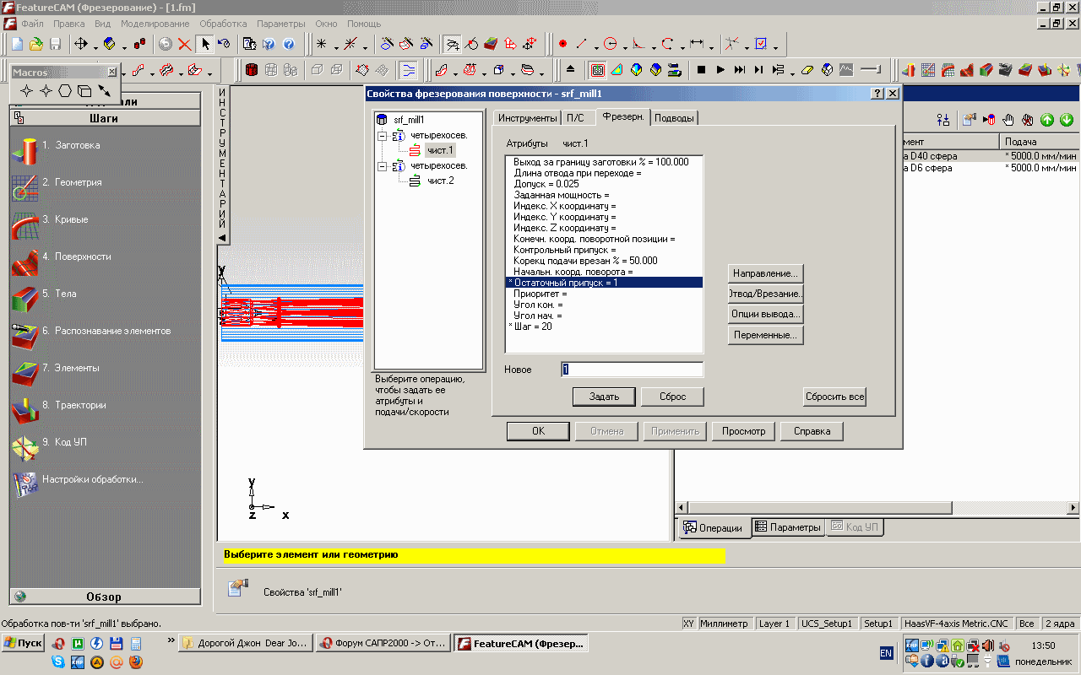Stop the toolpath simulation

(x=701, y=69)
